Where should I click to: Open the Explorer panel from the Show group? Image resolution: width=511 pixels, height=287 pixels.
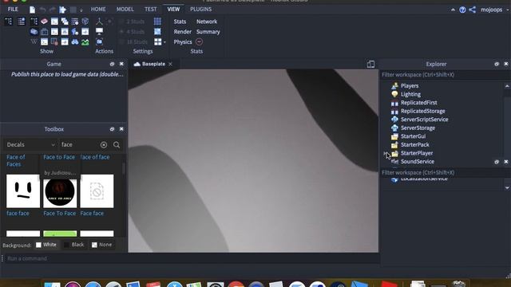point(9,22)
